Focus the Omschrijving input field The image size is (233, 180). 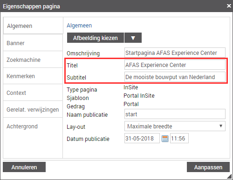point(175,53)
